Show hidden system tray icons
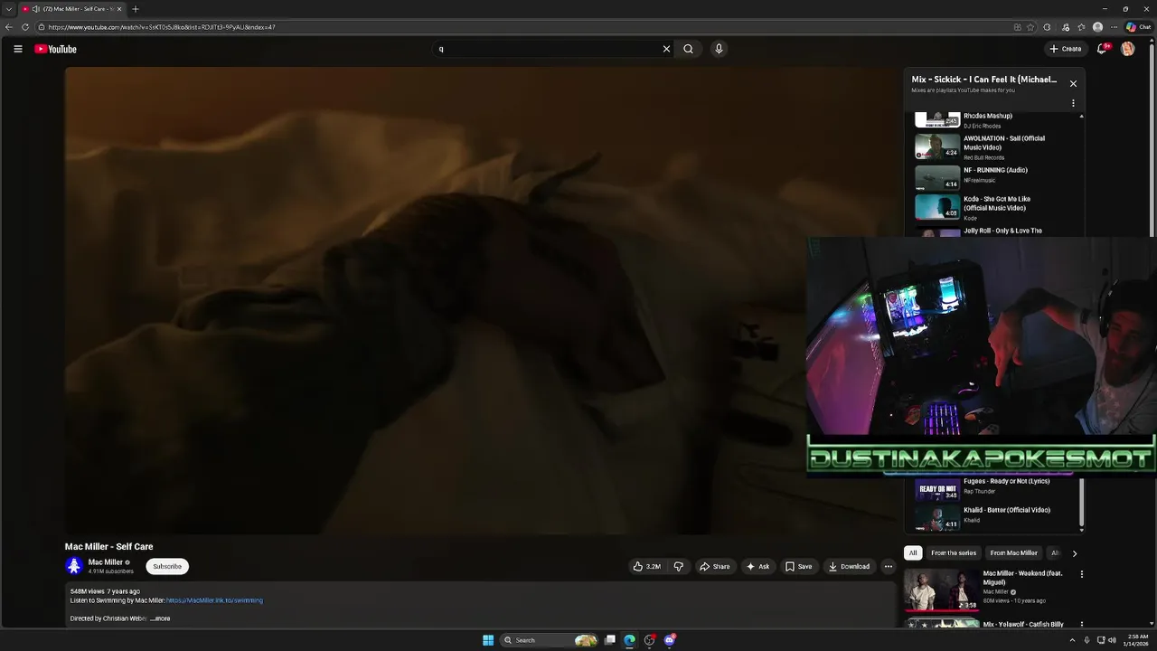The image size is (1157, 651). [1072, 640]
